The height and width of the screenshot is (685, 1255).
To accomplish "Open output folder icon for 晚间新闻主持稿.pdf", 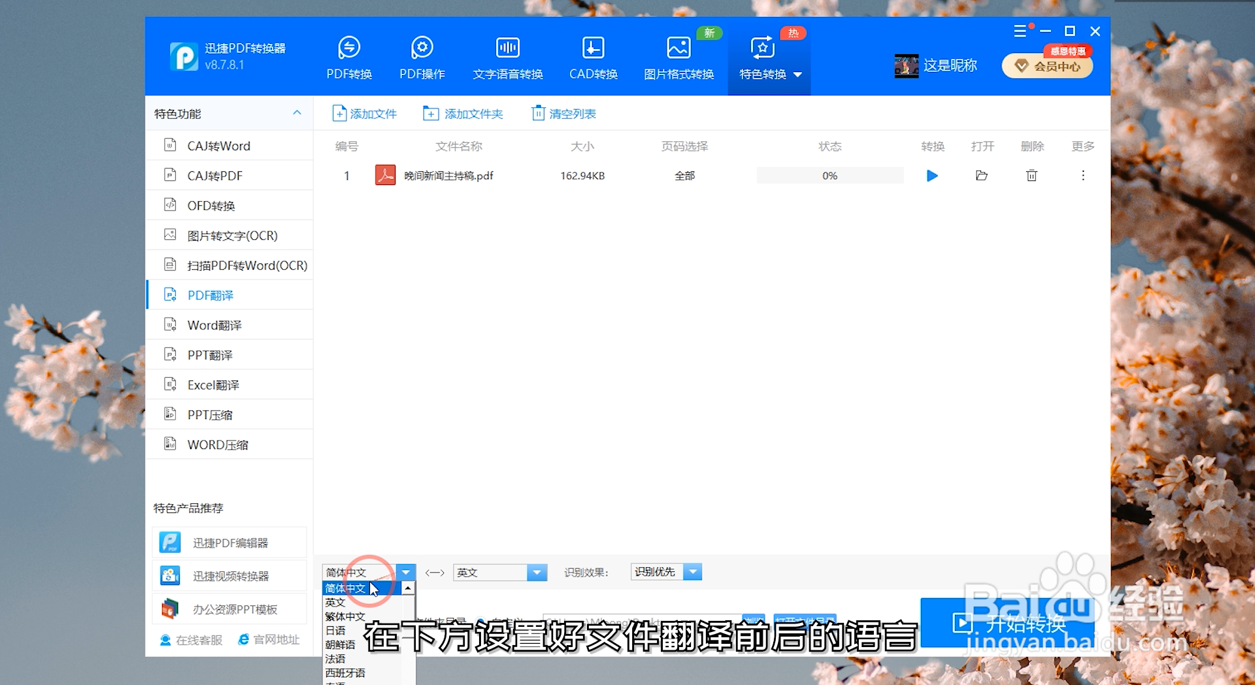I will pos(982,175).
